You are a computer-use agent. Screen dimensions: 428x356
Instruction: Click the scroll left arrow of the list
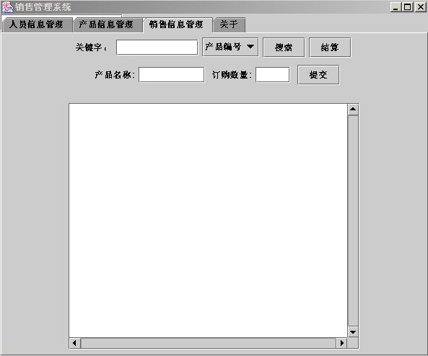click(x=75, y=343)
